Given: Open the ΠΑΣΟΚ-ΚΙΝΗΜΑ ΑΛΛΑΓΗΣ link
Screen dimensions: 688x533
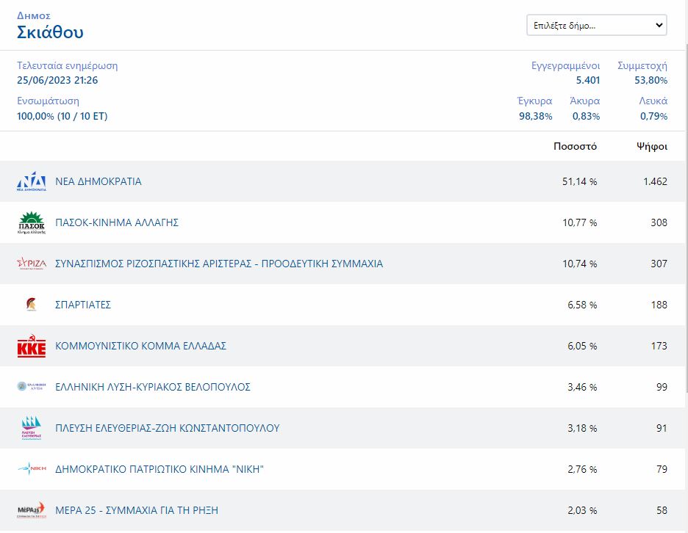Looking at the screenshot, I should pyautogui.click(x=117, y=222).
